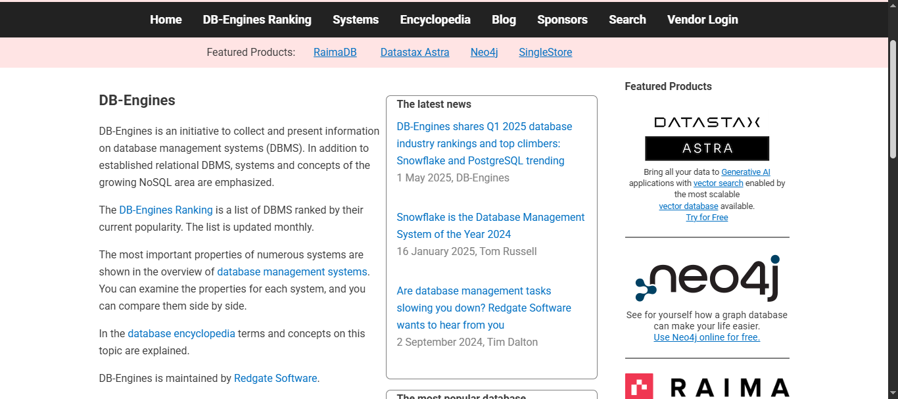Click the neo4j logo image

pos(707,278)
